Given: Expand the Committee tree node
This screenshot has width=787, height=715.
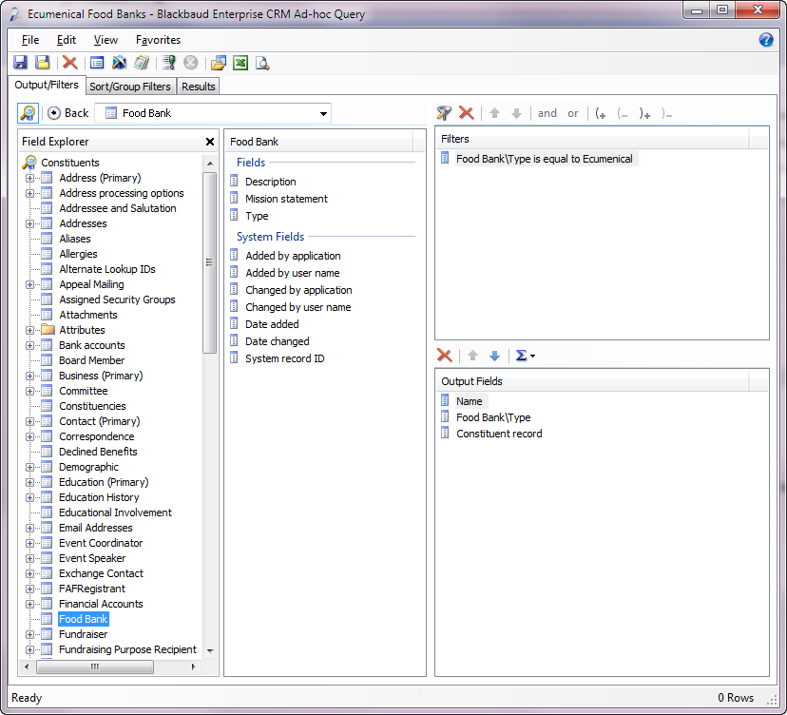Looking at the screenshot, I should pyautogui.click(x=30, y=391).
